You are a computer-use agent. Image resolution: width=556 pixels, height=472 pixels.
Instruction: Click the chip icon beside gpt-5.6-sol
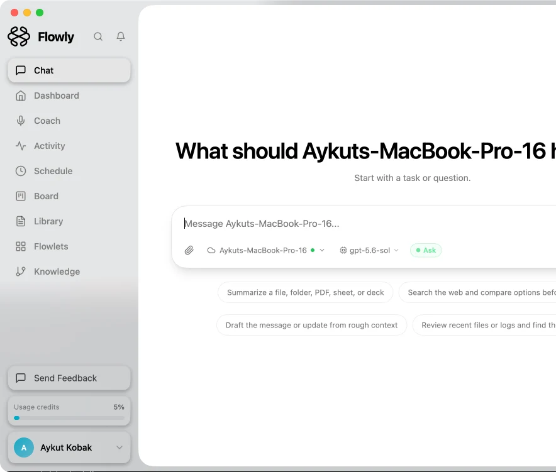[343, 251]
